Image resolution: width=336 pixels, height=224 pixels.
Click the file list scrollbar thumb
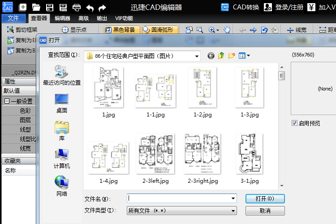[282, 76]
